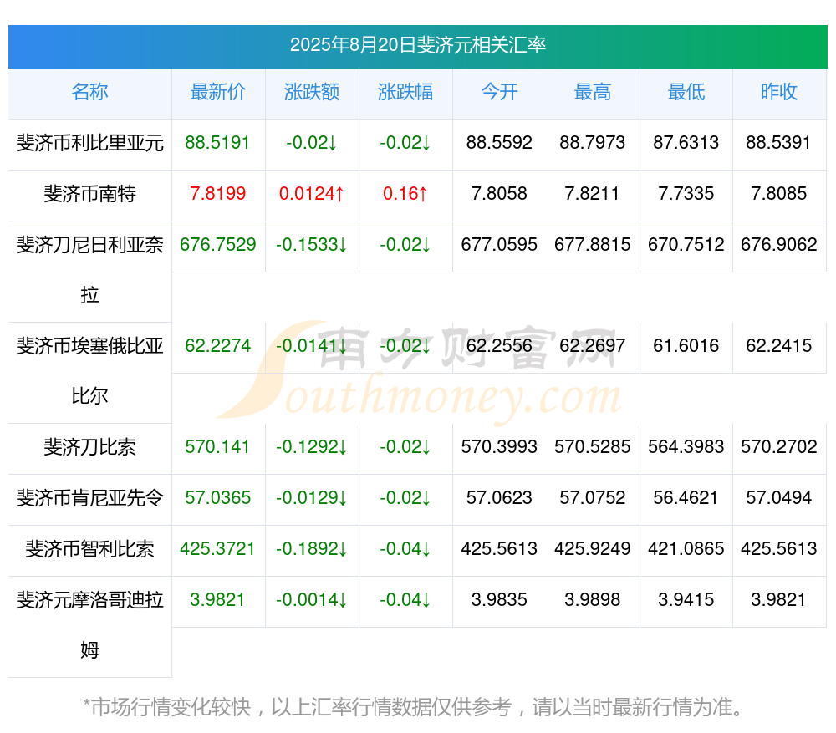Click the row name 斐济币肯尼亚先令
The height and width of the screenshot is (733, 836).
click(x=89, y=498)
